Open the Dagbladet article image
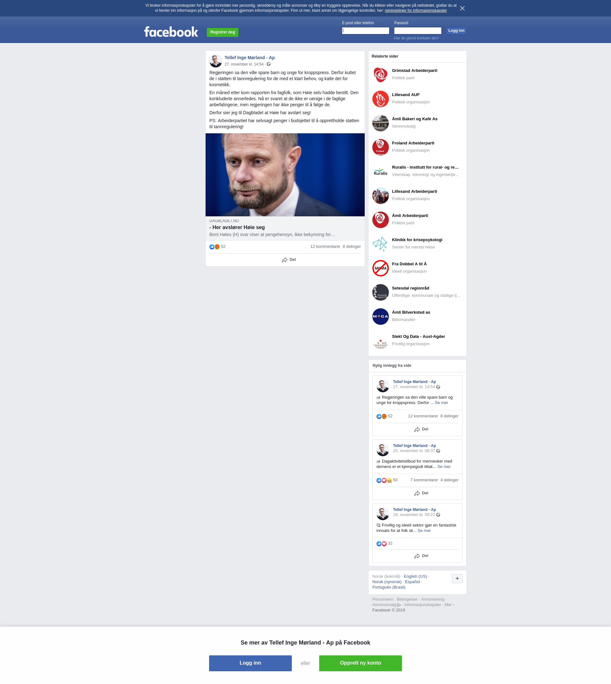Screen dimensions: 611x684 point(285,175)
